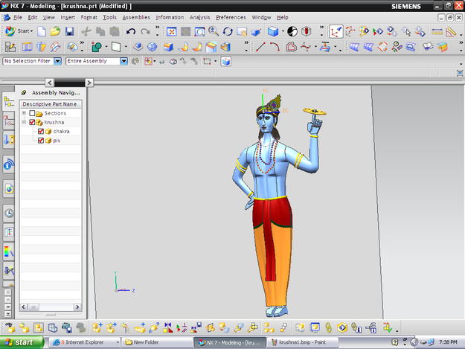Open the Assemblies menu
465x349 pixels.
pos(136,18)
